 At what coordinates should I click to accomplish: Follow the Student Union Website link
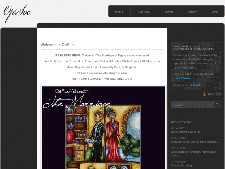pyautogui.click(x=193, y=76)
